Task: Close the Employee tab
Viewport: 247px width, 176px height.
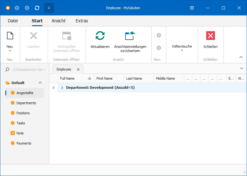Action: (78, 69)
